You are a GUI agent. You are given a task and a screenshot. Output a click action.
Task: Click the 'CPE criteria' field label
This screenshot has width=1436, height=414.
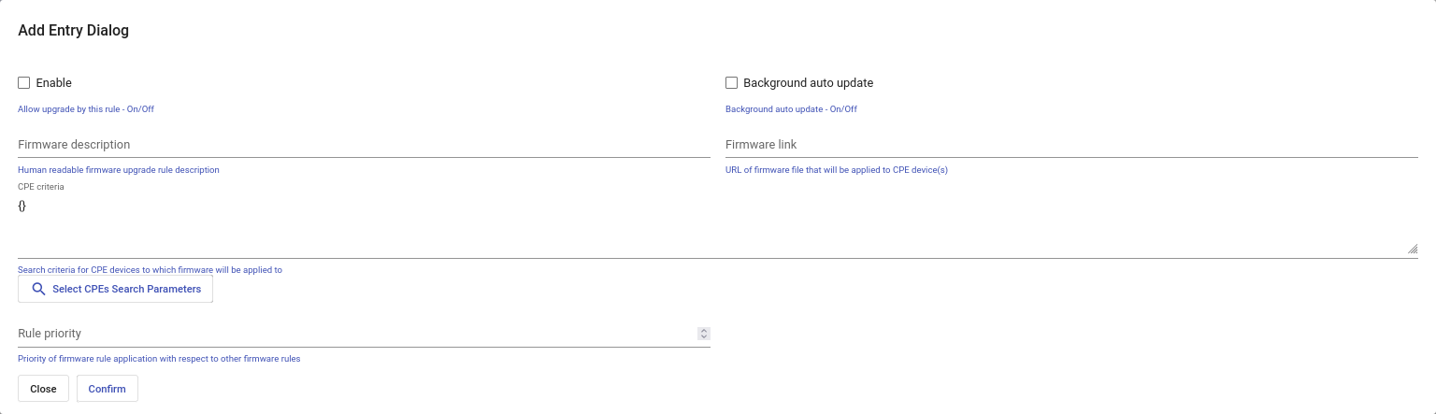pyautogui.click(x=41, y=187)
